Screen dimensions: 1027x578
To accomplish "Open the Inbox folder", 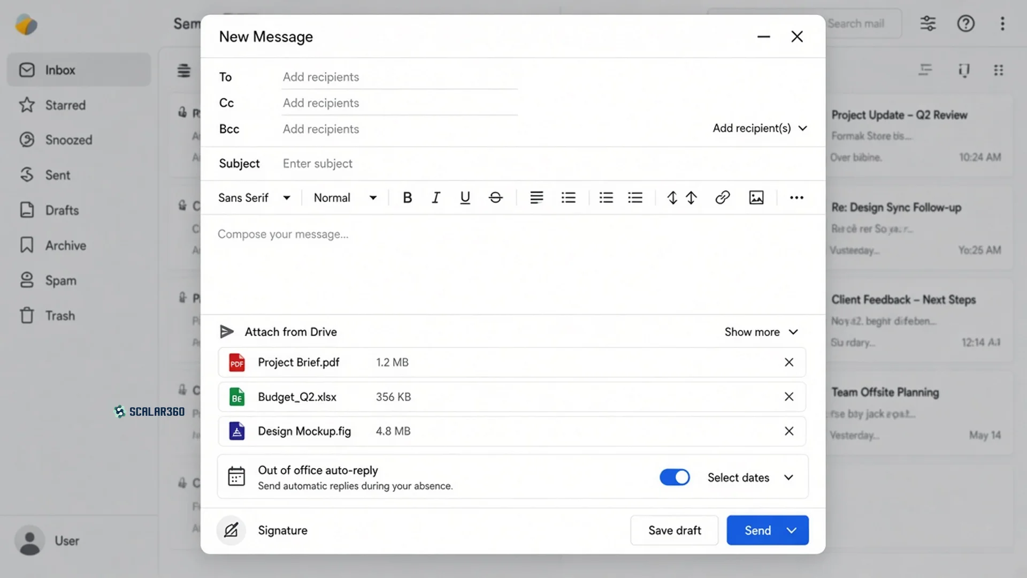I will [79, 70].
